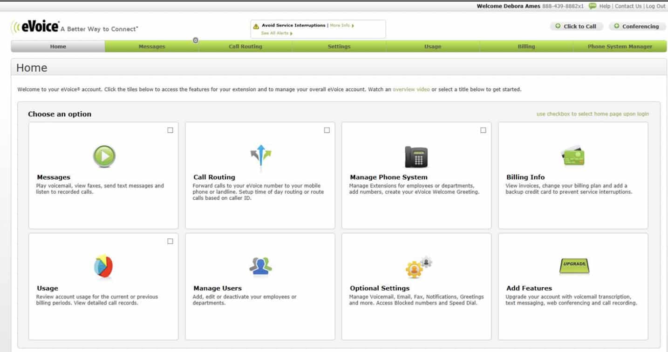Click the Add Features UPGRADE icon
The image size is (668, 352).
tap(574, 266)
